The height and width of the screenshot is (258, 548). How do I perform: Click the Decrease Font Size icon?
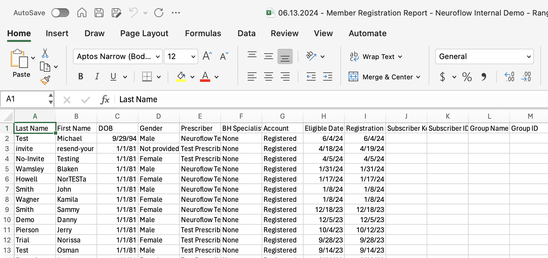(224, 56)
